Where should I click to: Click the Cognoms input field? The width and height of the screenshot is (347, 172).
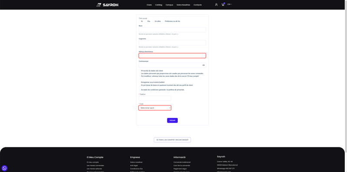tap(172, 42)
